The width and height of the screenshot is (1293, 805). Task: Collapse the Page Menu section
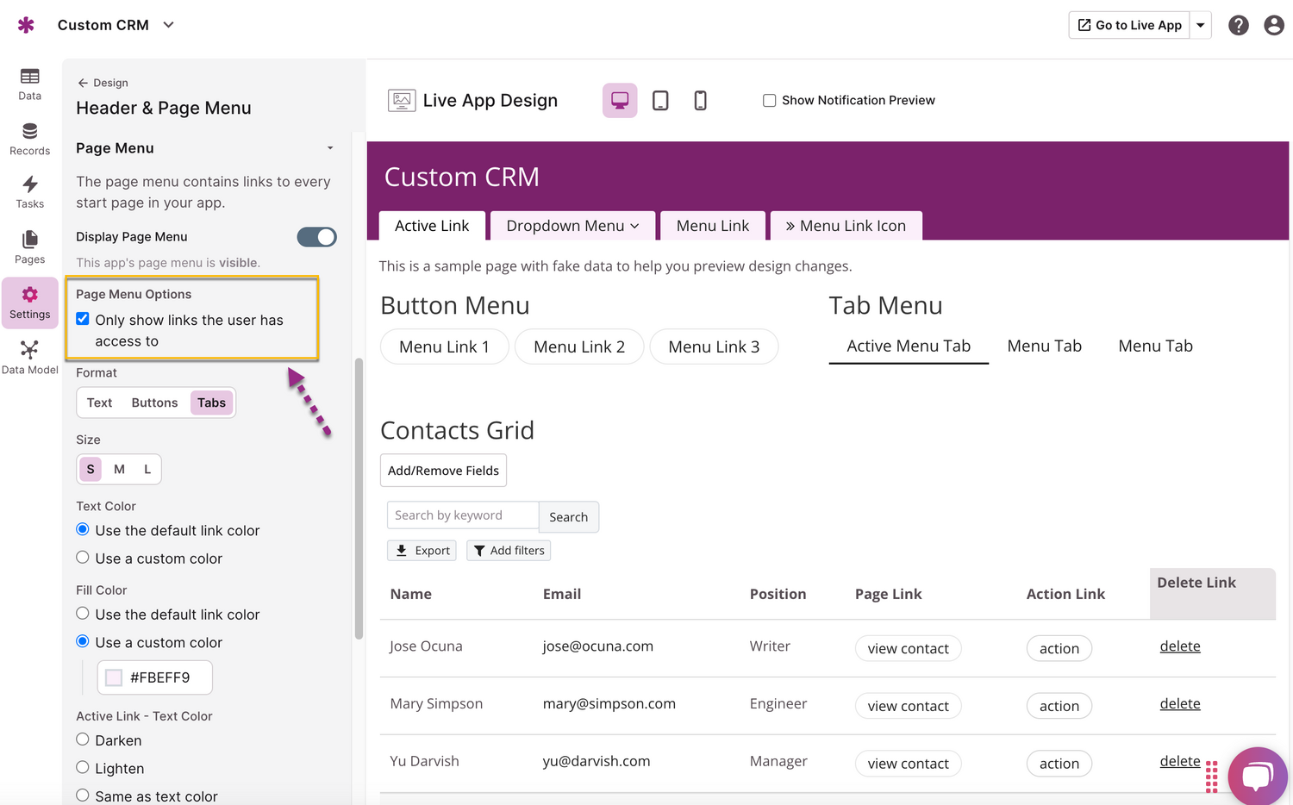coord(329,148)
